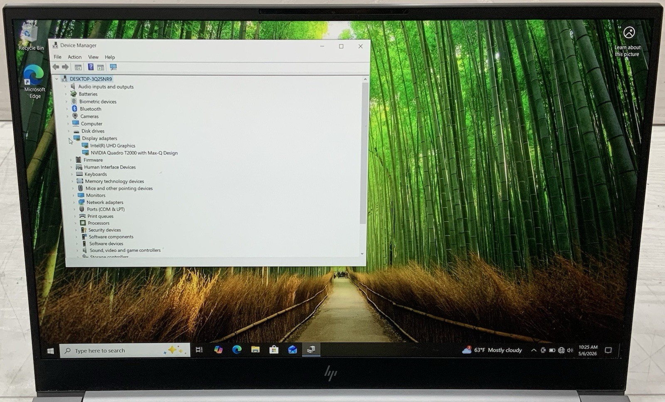Select Mice and other pointing devices label
The height and width of the screenshot is (402, 665).
[119, 188]
